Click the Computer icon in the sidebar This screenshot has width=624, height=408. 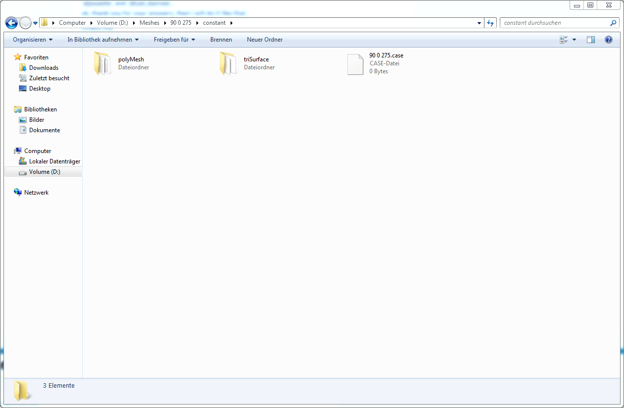pos(18,151)
